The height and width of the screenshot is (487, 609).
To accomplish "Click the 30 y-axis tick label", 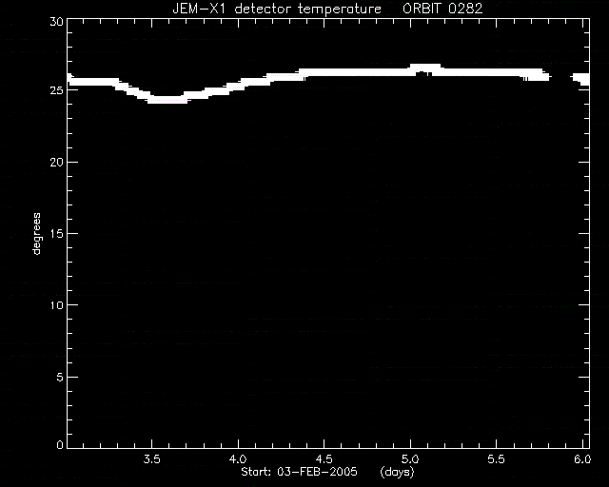I will coord(56,22).
